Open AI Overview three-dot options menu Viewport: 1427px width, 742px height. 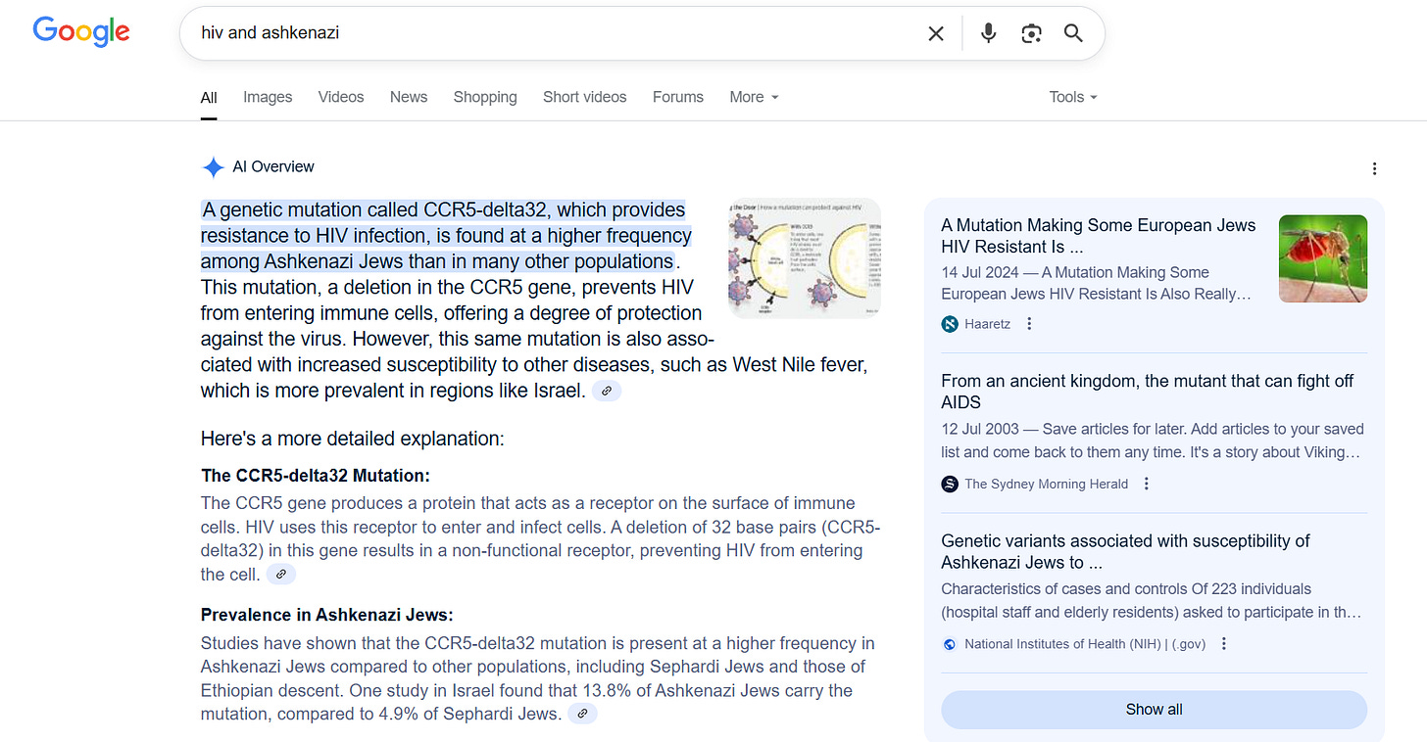1374,168
